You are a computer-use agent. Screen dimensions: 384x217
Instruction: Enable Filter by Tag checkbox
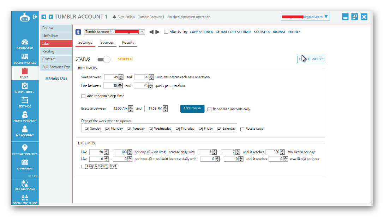166,32
